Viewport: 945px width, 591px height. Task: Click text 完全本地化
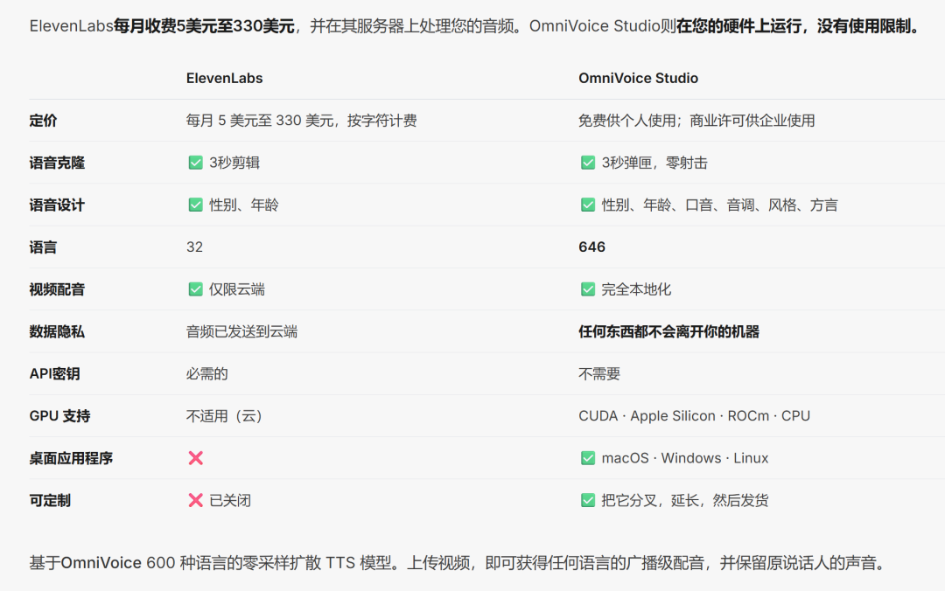[636, 289]
